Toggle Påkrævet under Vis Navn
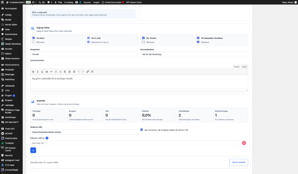This screenshot has width=298, height=174. coord(34,42)
